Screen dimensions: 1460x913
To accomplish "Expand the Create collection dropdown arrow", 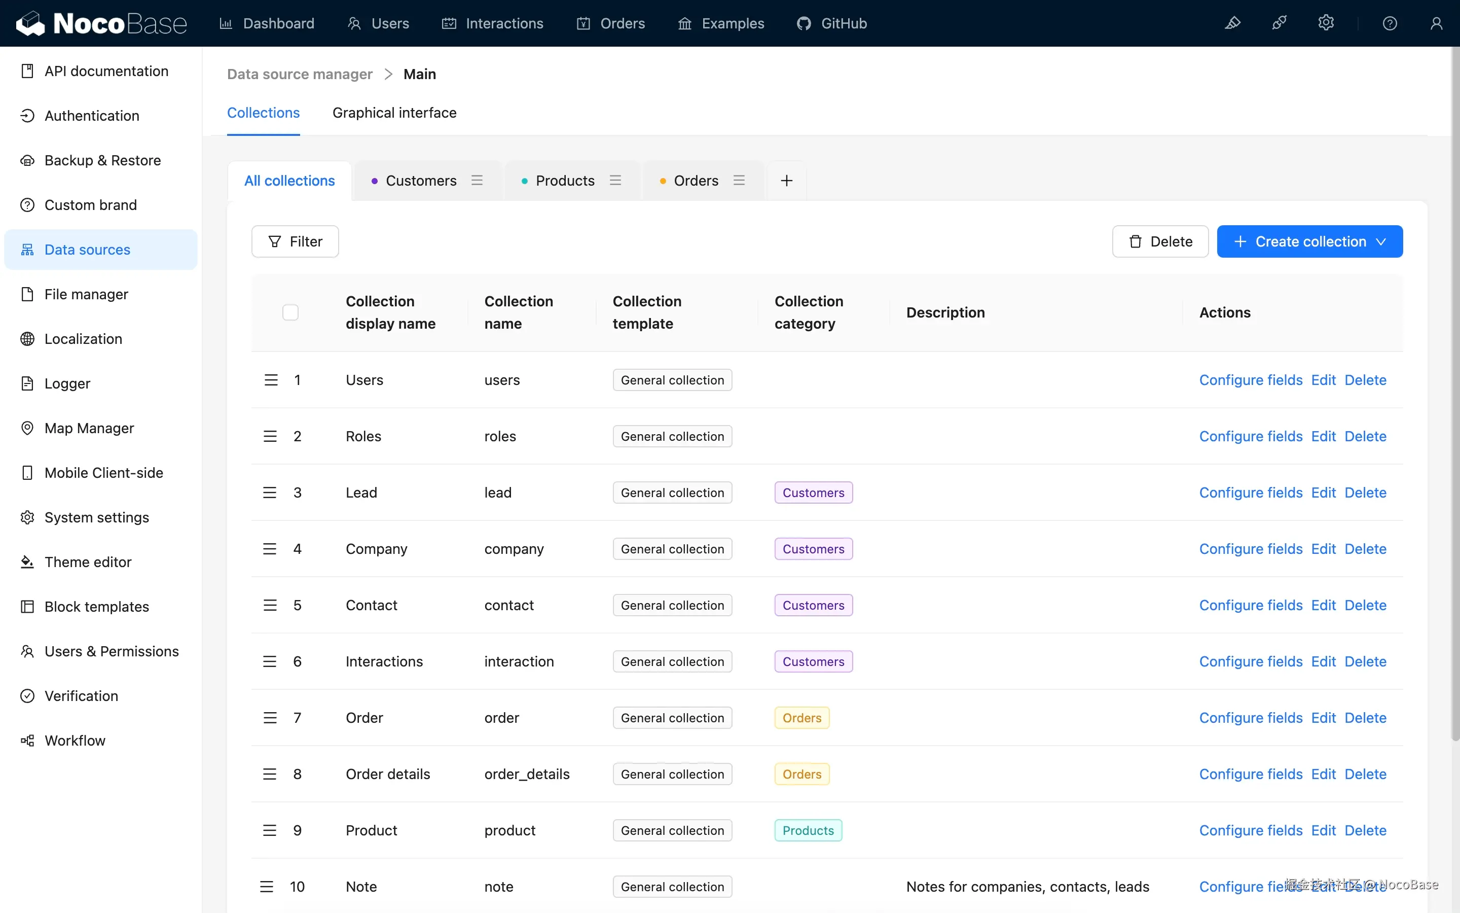I will click(1381, 241).
